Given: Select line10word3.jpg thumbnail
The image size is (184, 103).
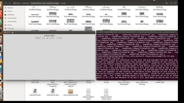Looking at the screenshot, I should coord(53,13).
